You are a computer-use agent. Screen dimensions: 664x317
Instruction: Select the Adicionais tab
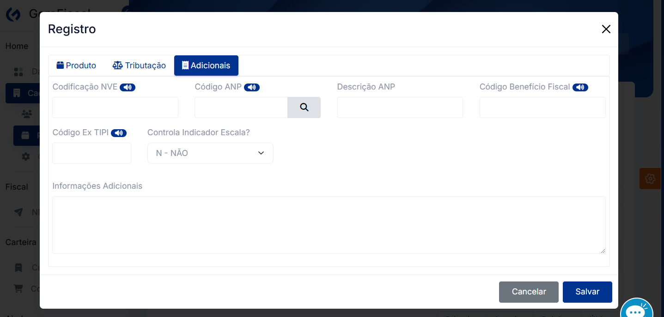(206, 66)
